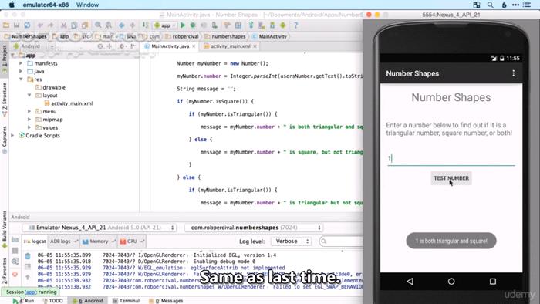Select the logcat tab
The image size is (540, 304).
pyautogui.click(x=35, y=242)
